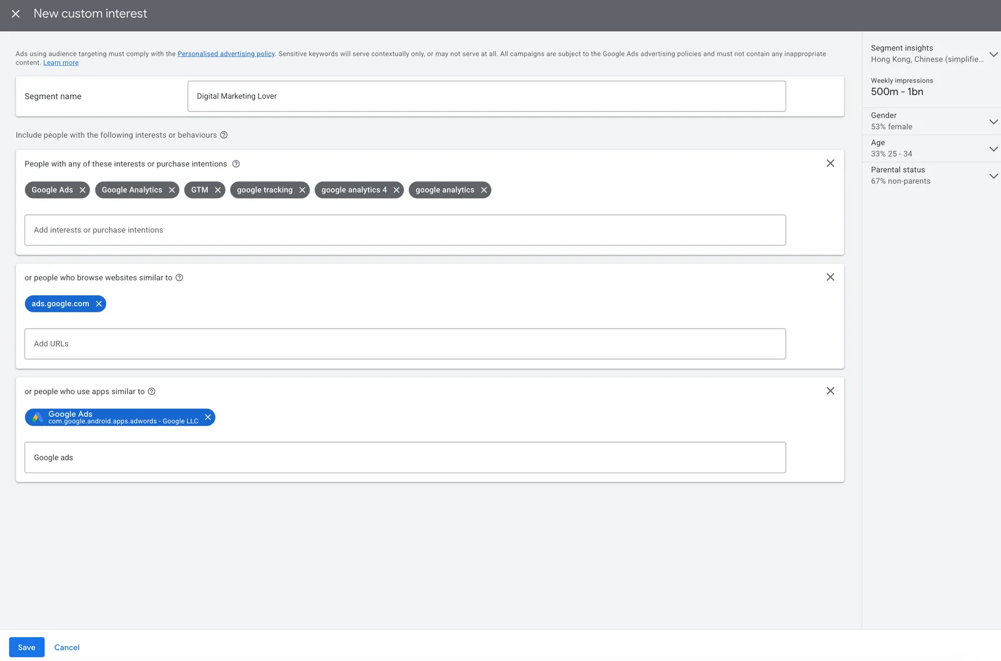
Task: Expand the Gender insights section
Action: (993, 121)
